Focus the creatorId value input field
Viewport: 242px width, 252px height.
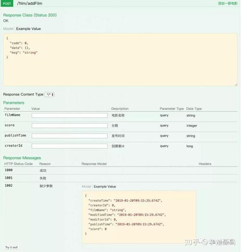[x=70, y=146]
